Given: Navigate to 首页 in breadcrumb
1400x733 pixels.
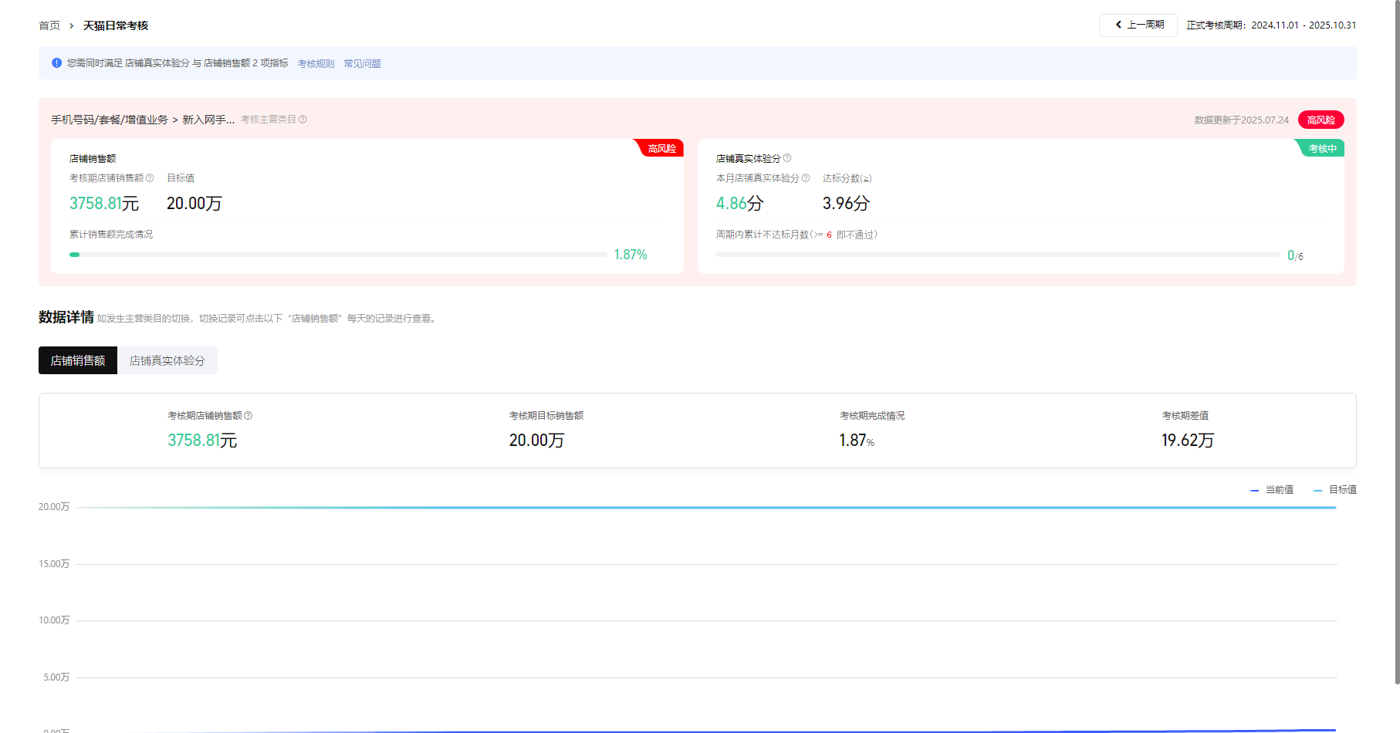Looking at the screenshot, I should [x=49, y=25].
